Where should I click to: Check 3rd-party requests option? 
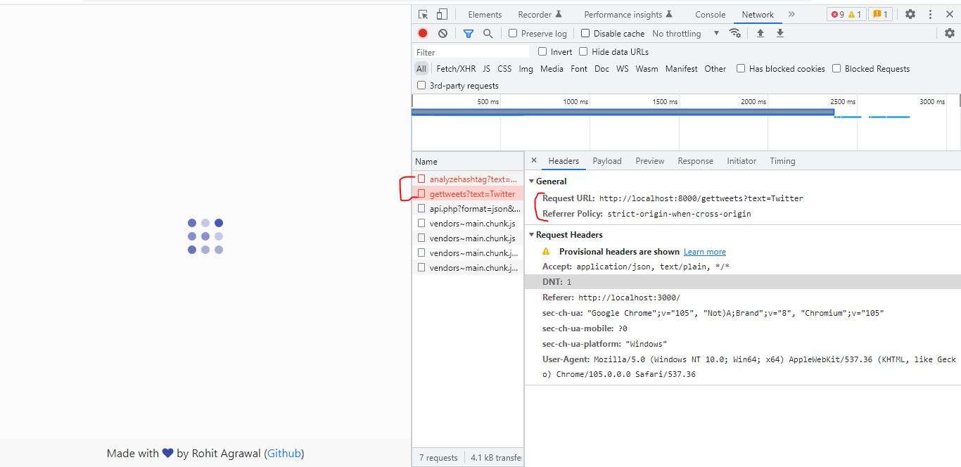[421, 85]
